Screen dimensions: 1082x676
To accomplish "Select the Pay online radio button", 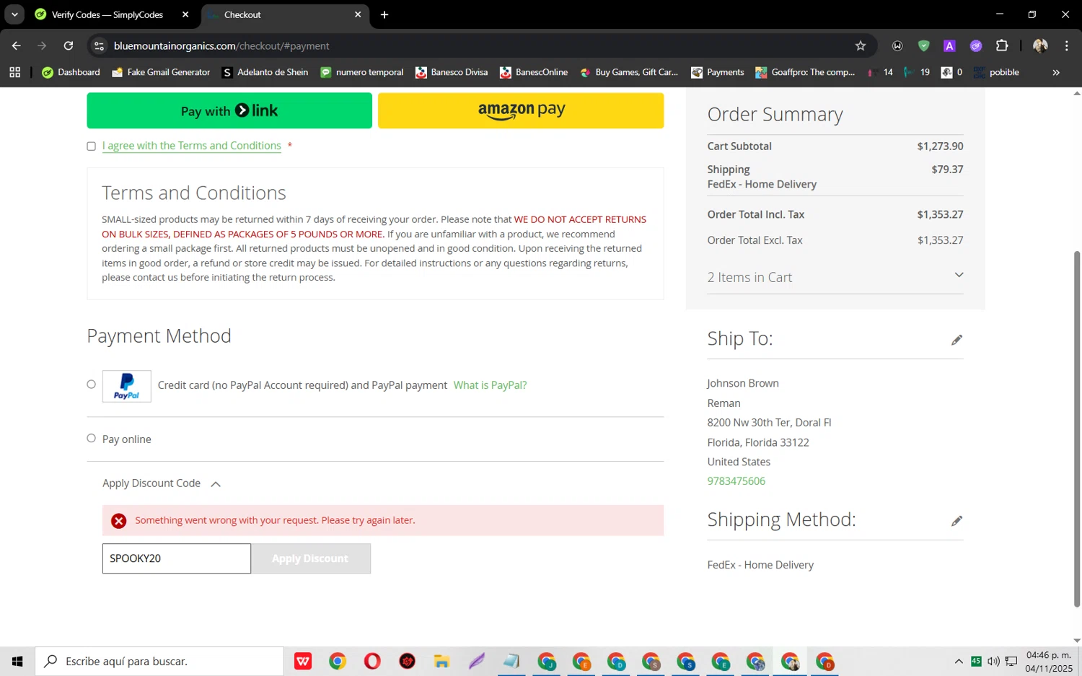I will 91,438.
